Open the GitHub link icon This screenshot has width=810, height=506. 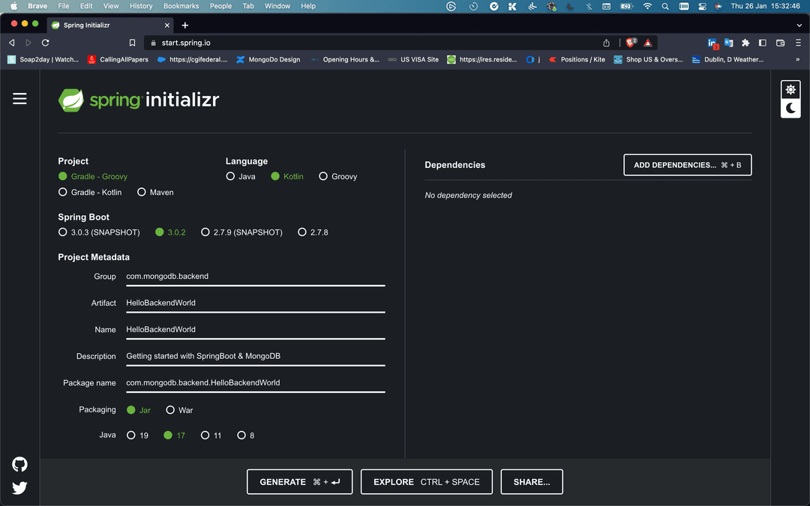coord(19,465)
